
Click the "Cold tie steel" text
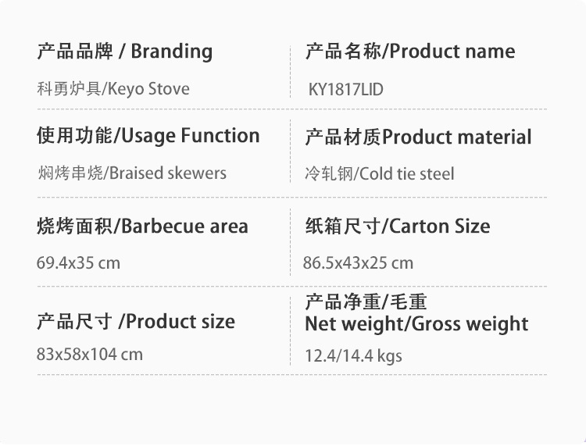(407, 173)
